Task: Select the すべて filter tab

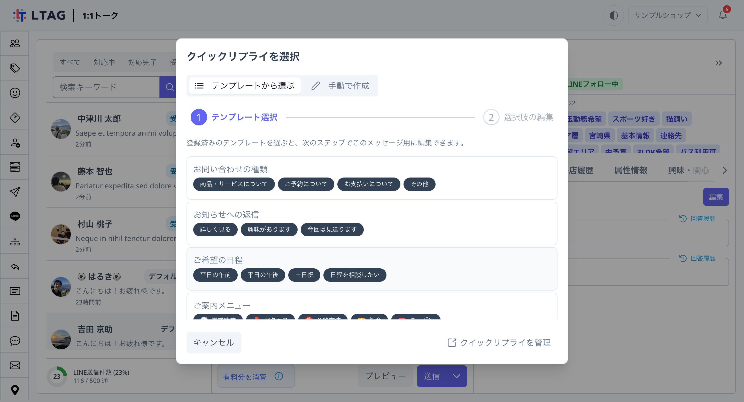Action: pos(70,62)
